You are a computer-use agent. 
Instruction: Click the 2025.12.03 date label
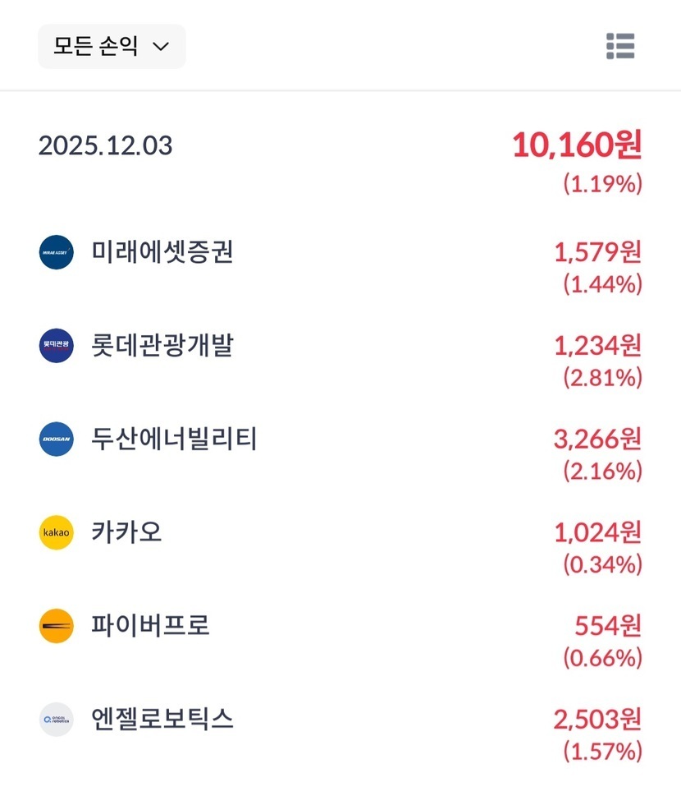pos(105,146)
